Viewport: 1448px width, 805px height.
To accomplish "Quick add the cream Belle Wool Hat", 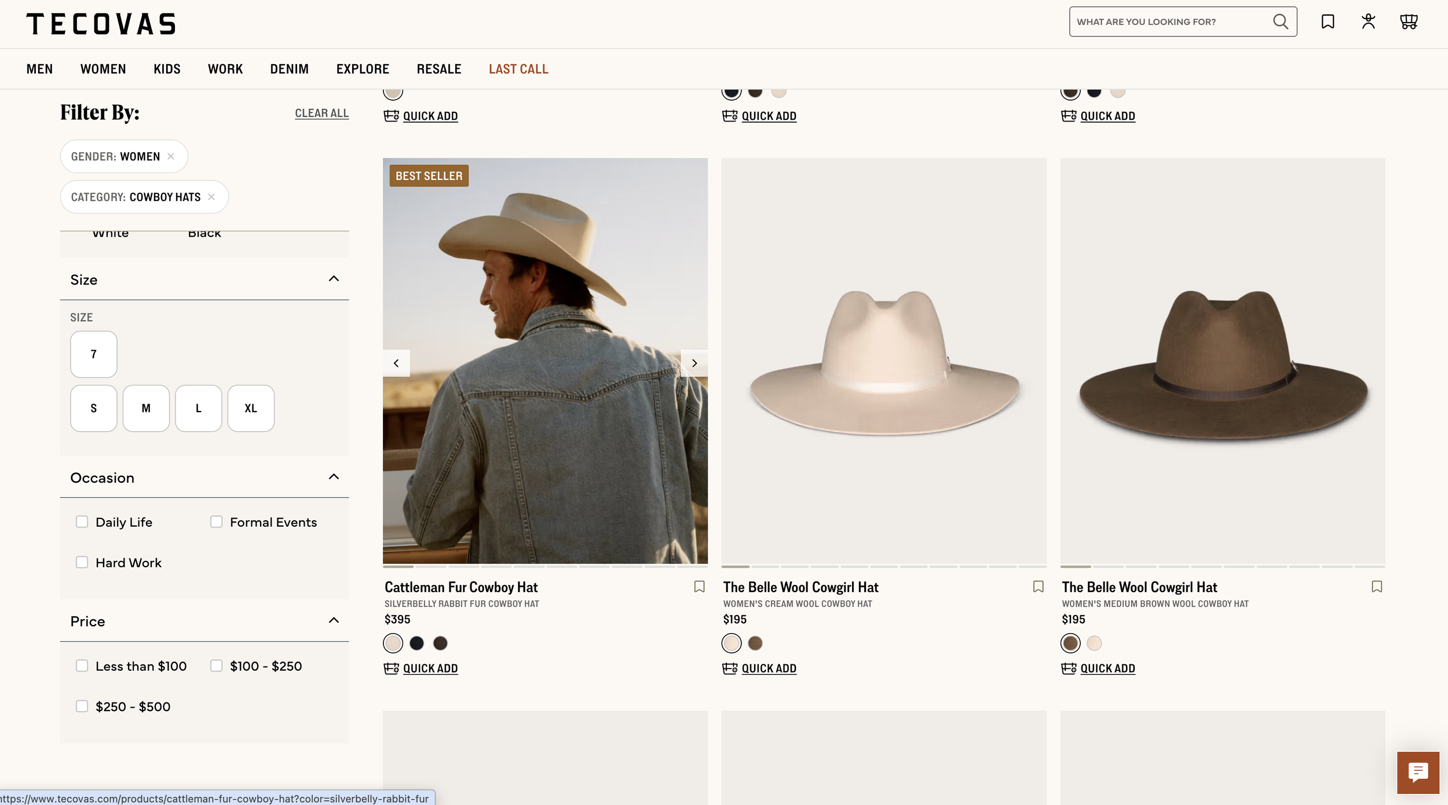I will (768, 668).
